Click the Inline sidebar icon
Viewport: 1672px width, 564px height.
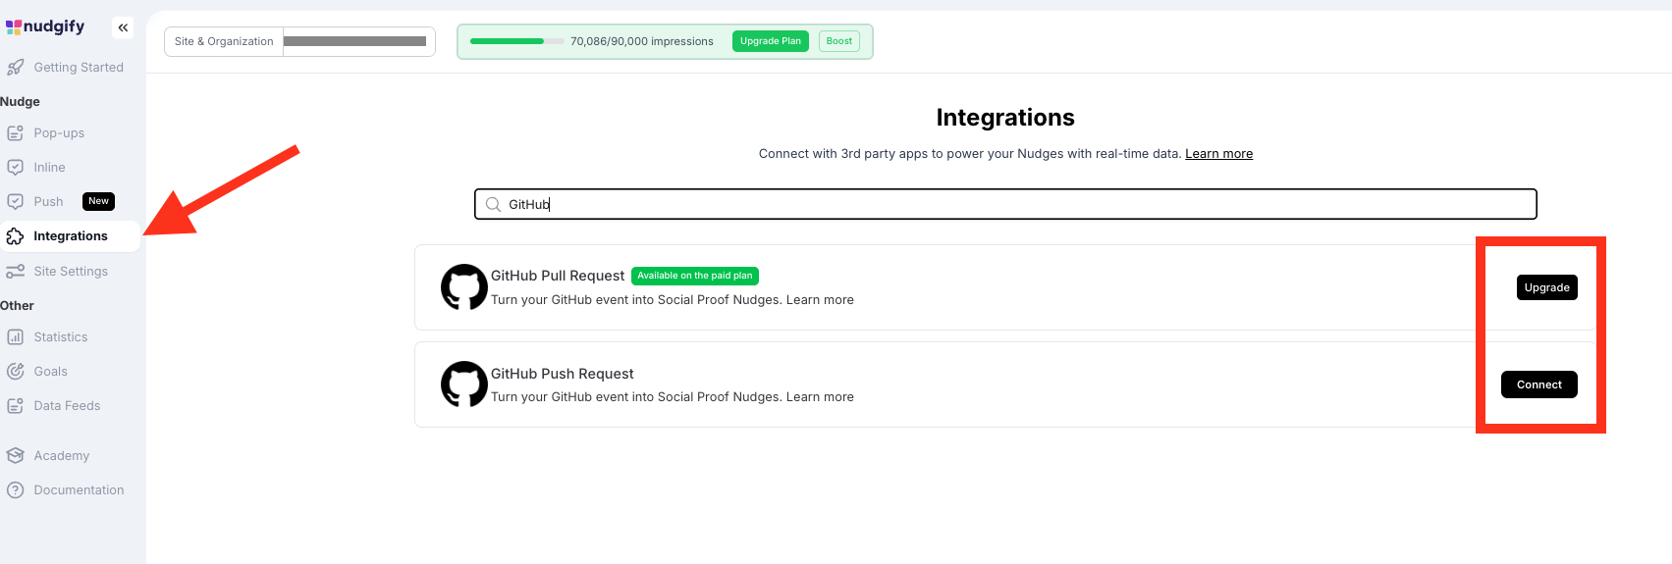click(x=15, y=167)
